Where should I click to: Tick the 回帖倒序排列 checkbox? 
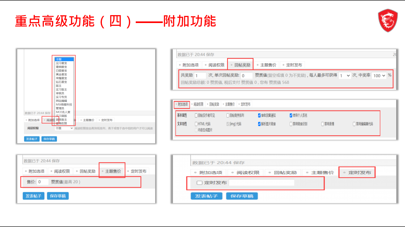pyautogui.click(x=228, y=115)
